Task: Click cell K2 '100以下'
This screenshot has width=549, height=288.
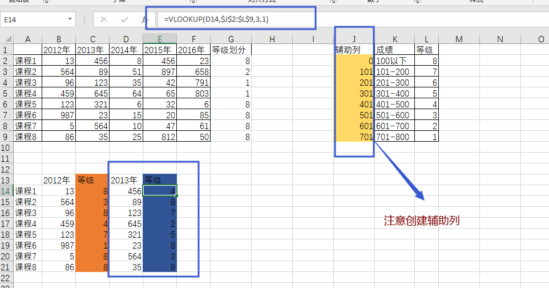Action: (x=394, y=61)
